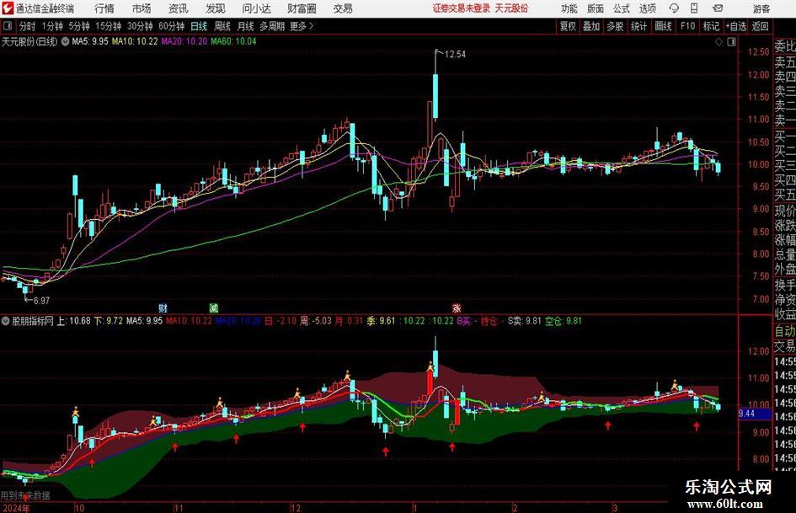This screenshot has height=513, width=796.
Task: Open the 多周期 multi-period view
Action: [x=272, y=26]
